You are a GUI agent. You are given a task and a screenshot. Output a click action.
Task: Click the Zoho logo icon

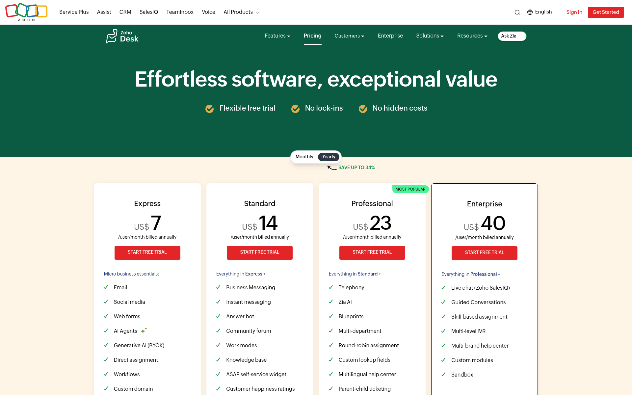pyautogui.click(x=26, y=12)
